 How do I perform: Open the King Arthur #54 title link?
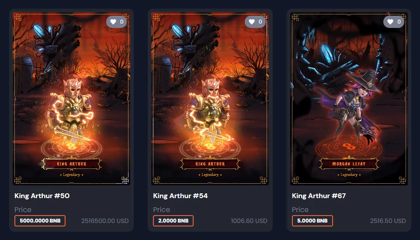point(180,196)
